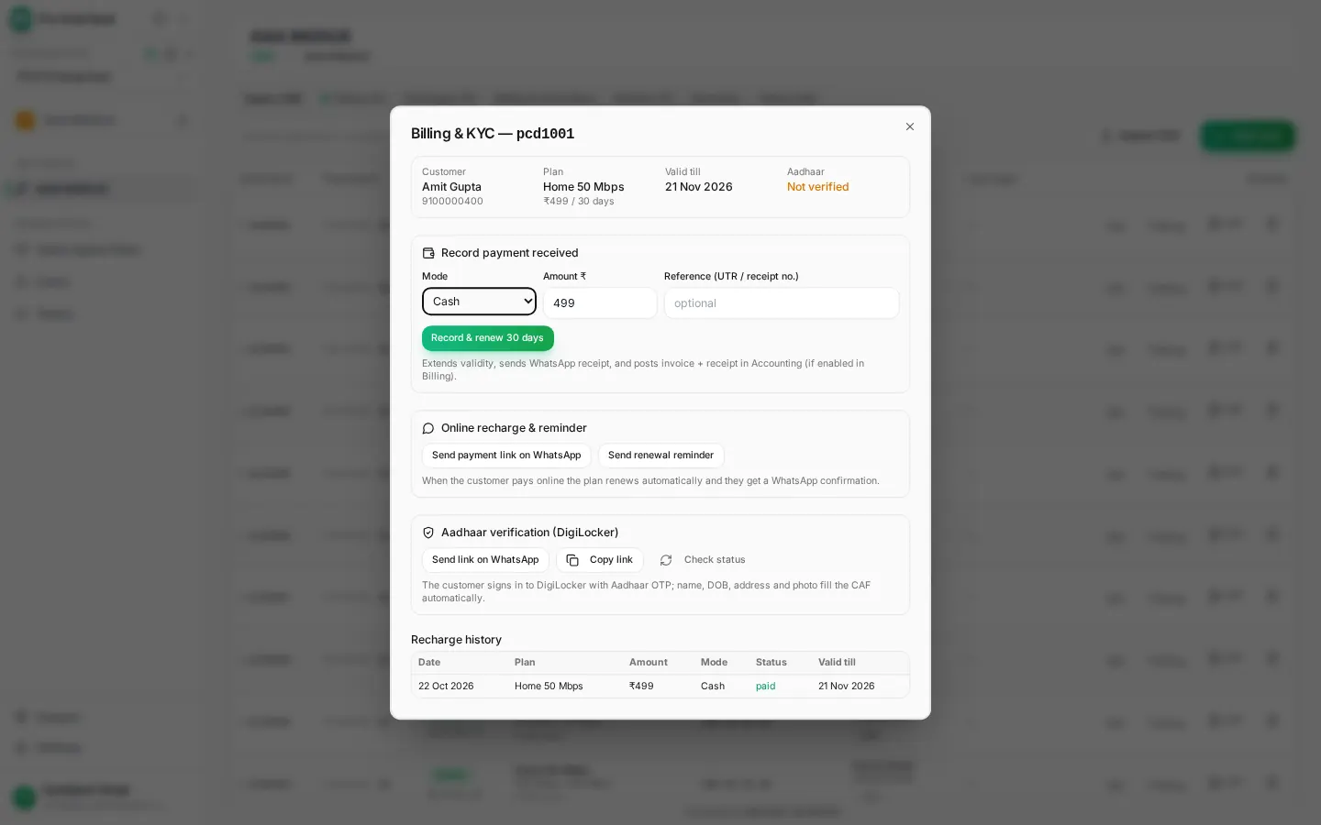Click the Amount ₹ field with 499
1321x825 pixels.
pyautogui.click(x=600, y=302)
